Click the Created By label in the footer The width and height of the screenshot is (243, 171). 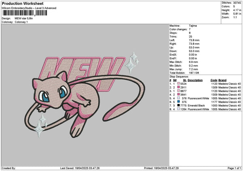[x=9, y=168]
